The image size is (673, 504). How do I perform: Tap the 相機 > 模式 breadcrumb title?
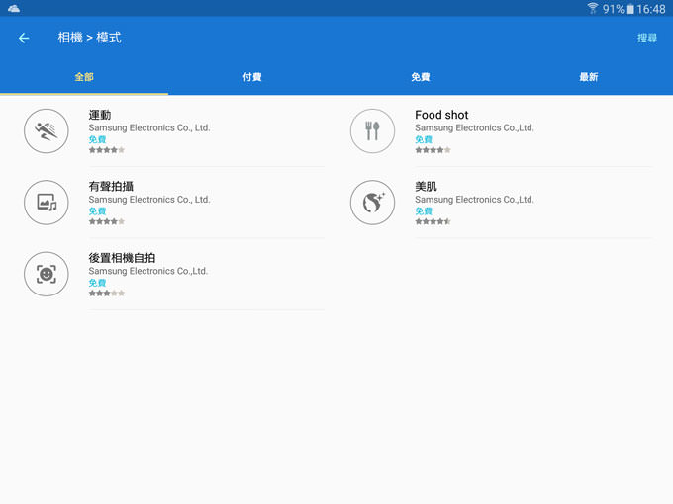pyautogui.click(x=90, y=38)
